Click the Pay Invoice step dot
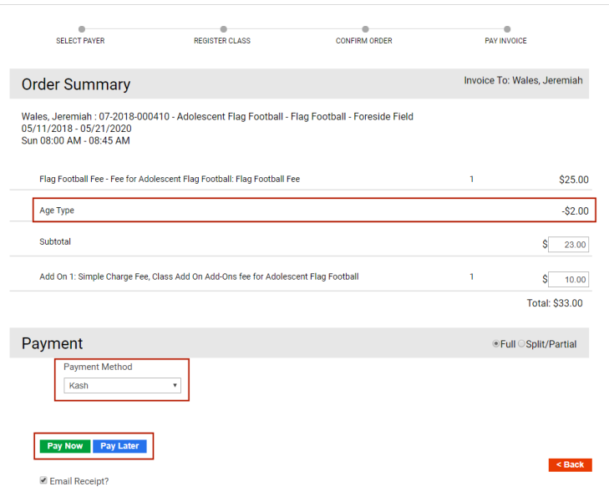Screen dimensions: 609x497 point(506,29)
